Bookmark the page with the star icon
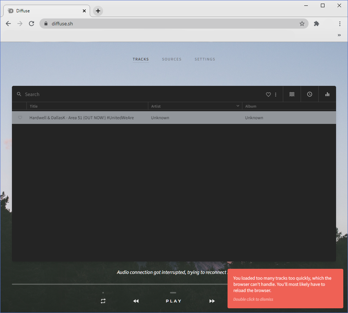Viewport: 348px width, 313px height. tap(302, 23)
